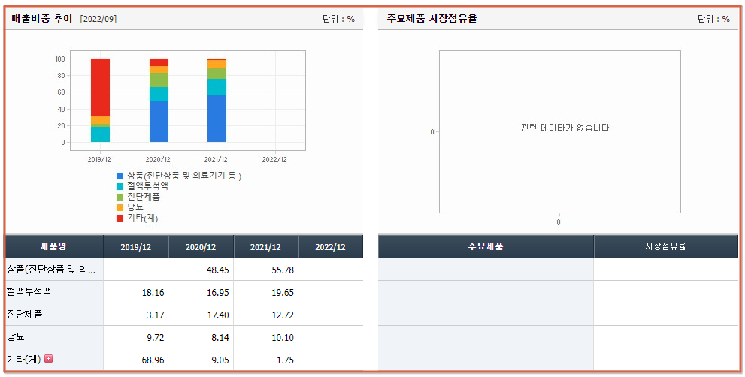Click the 2019/12 chart axis label

[x=99, y=159]
